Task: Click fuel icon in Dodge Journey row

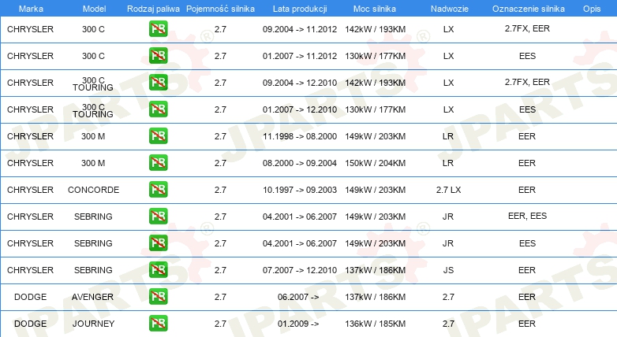Action: click(x=158, y=323)
